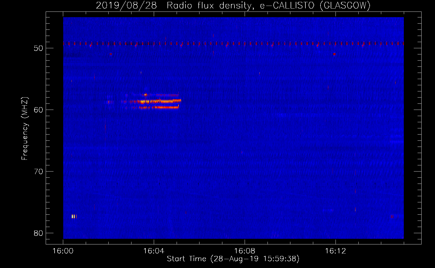435x268 pixels.
Task: Click the '16:00' time tick label
Action: click(63, 251)
